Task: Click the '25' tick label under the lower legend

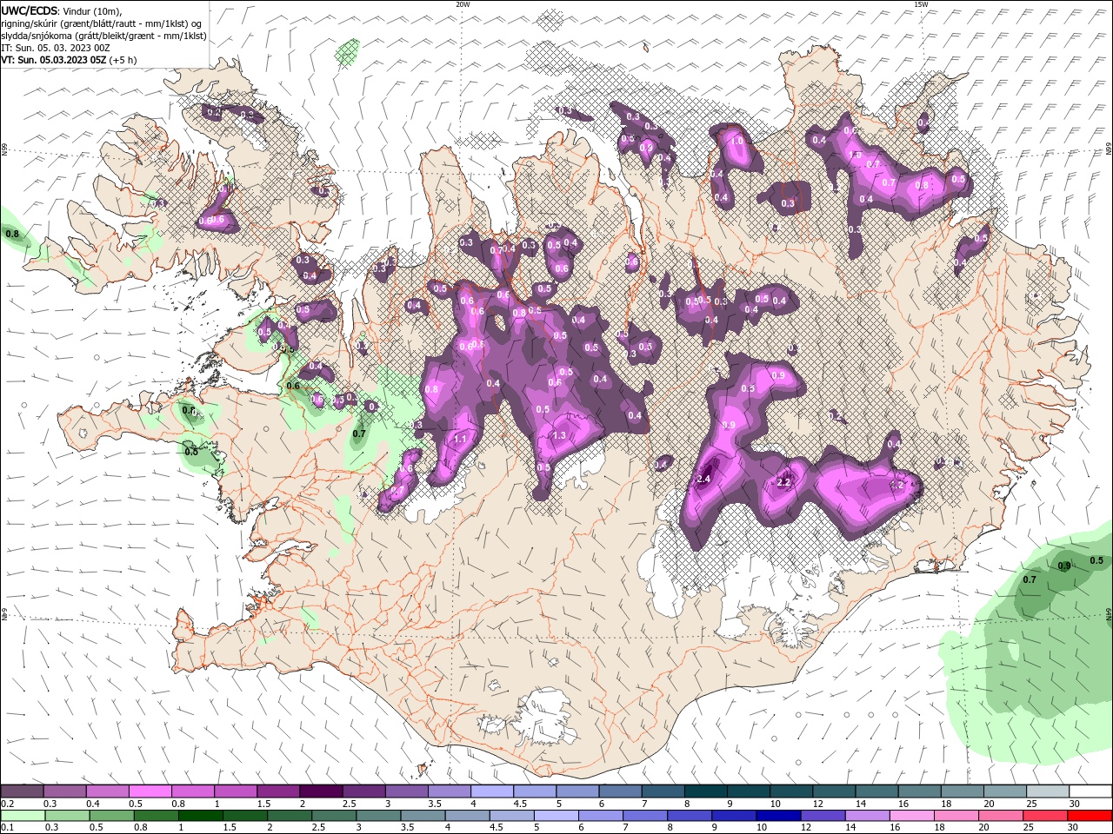Action: coord(1030,828)
